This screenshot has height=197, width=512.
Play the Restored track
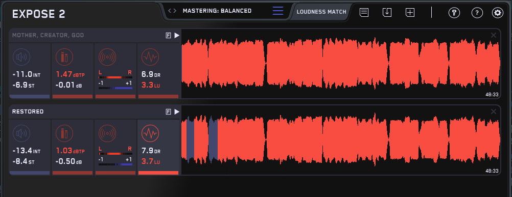click(177, 112)
